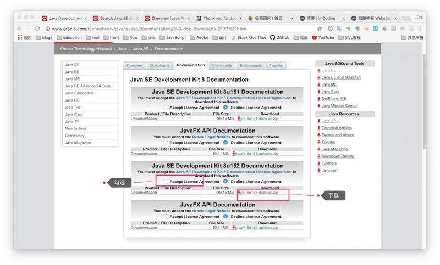Screen dimensions: 440x265
Task: Decline License Agreement for JDK 8u152 Documentation
Action: tap(226, 182)
